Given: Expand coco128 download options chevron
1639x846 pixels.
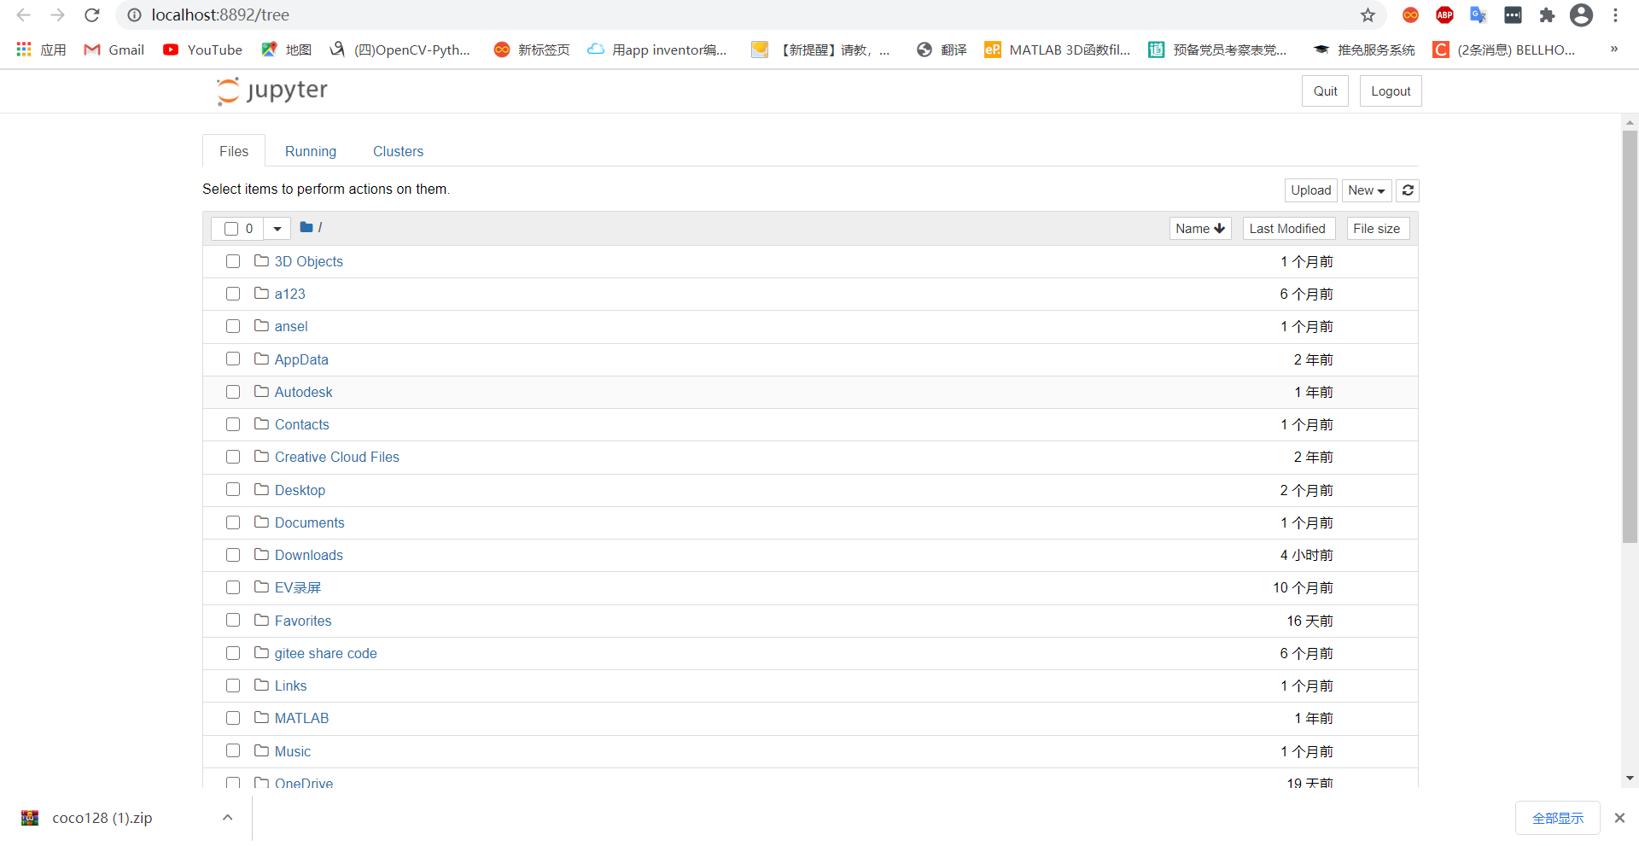Looking at the screenshot, I should coord(227,818).
